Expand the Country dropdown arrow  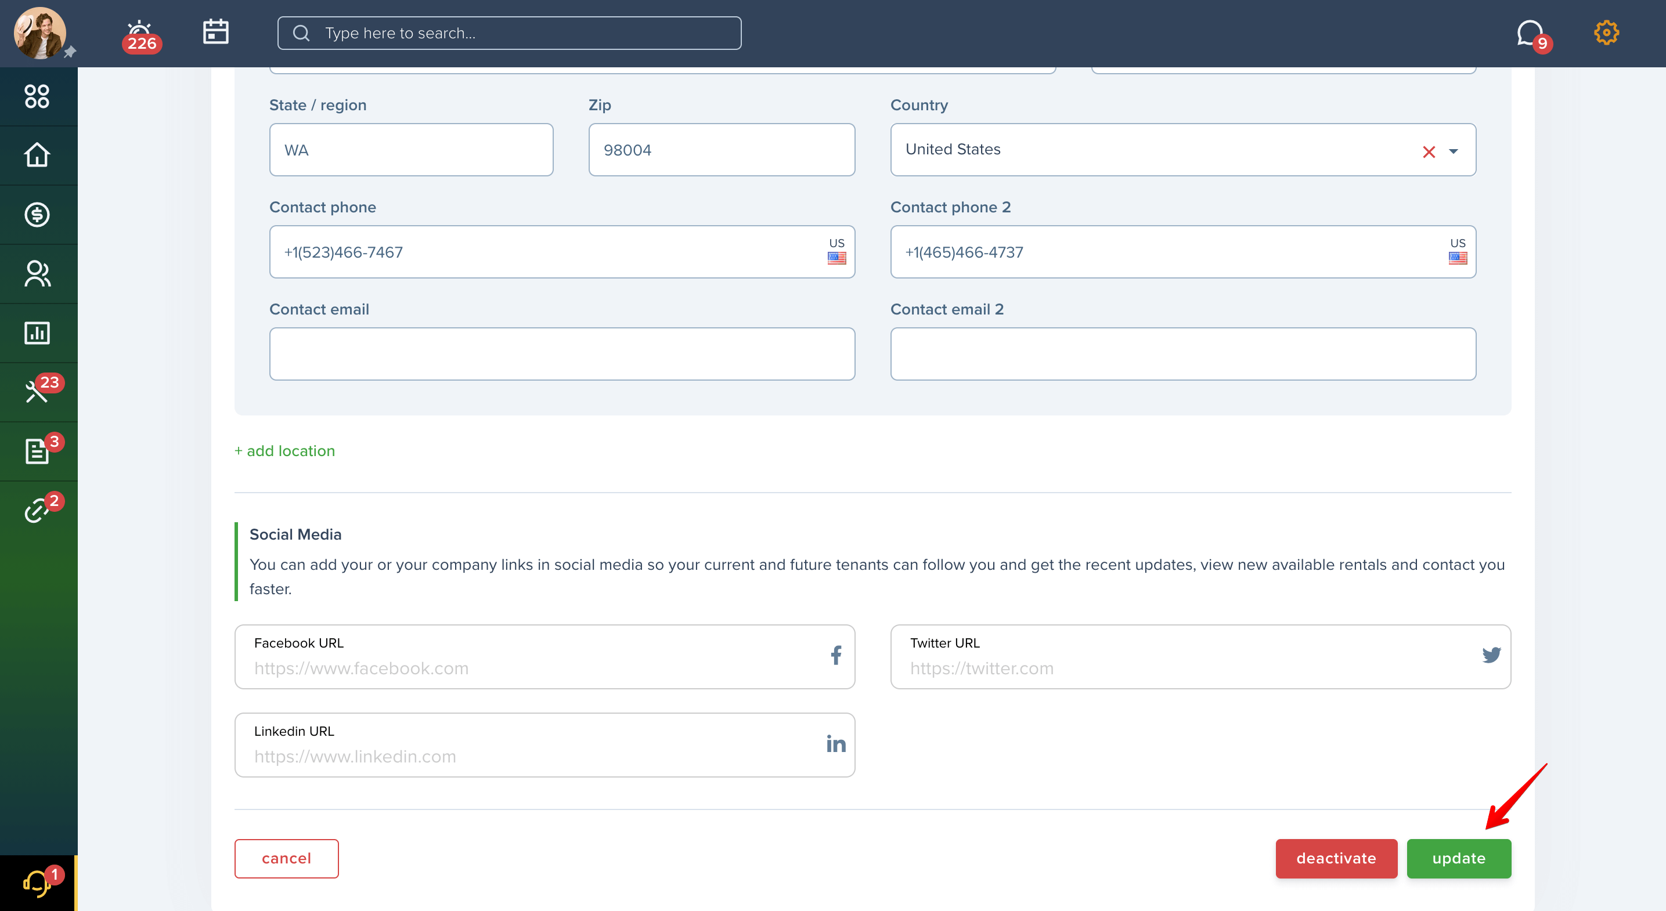(1453, 152)
